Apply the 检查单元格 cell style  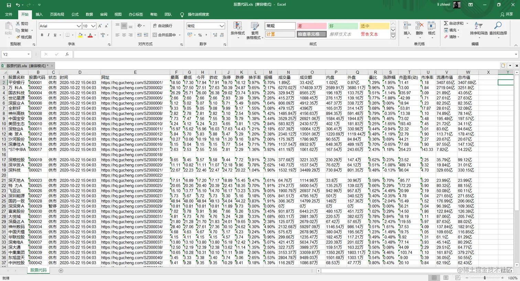click(x=311, y=34)
